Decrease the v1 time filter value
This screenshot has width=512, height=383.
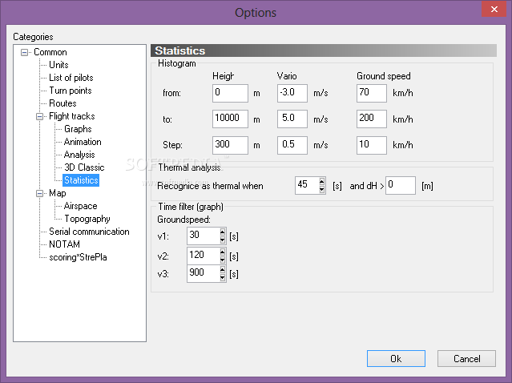(x=223, y=240)
